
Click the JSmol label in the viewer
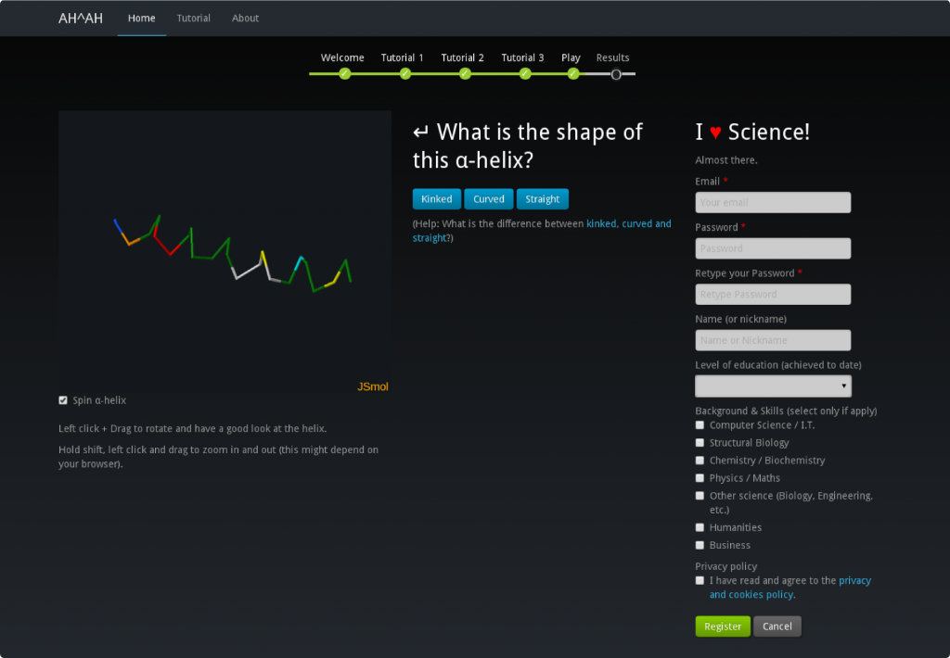[373, 386]
